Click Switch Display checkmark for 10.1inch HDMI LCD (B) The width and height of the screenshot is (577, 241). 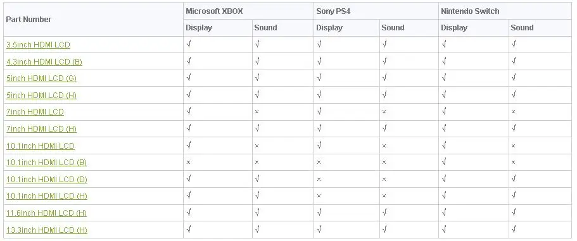pyautogui.click(x=444, y=162)
